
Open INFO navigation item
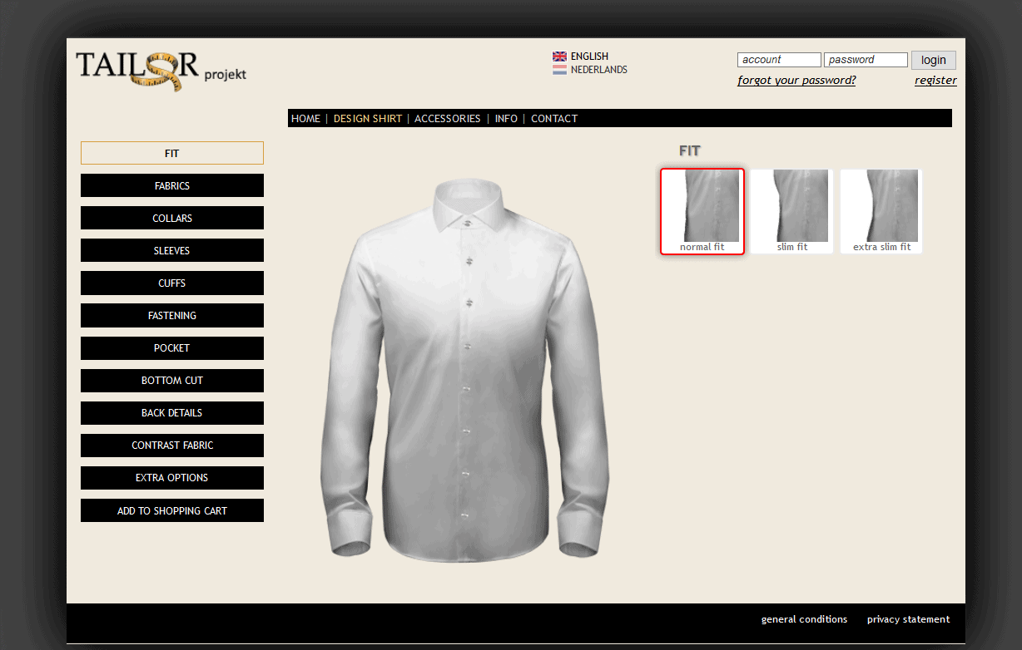(506, 119)
